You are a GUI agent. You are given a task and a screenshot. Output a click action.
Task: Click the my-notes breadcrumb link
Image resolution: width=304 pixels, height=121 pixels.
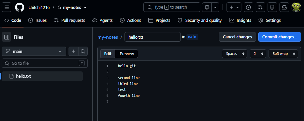pyautogui.click(x=108, y=37)
